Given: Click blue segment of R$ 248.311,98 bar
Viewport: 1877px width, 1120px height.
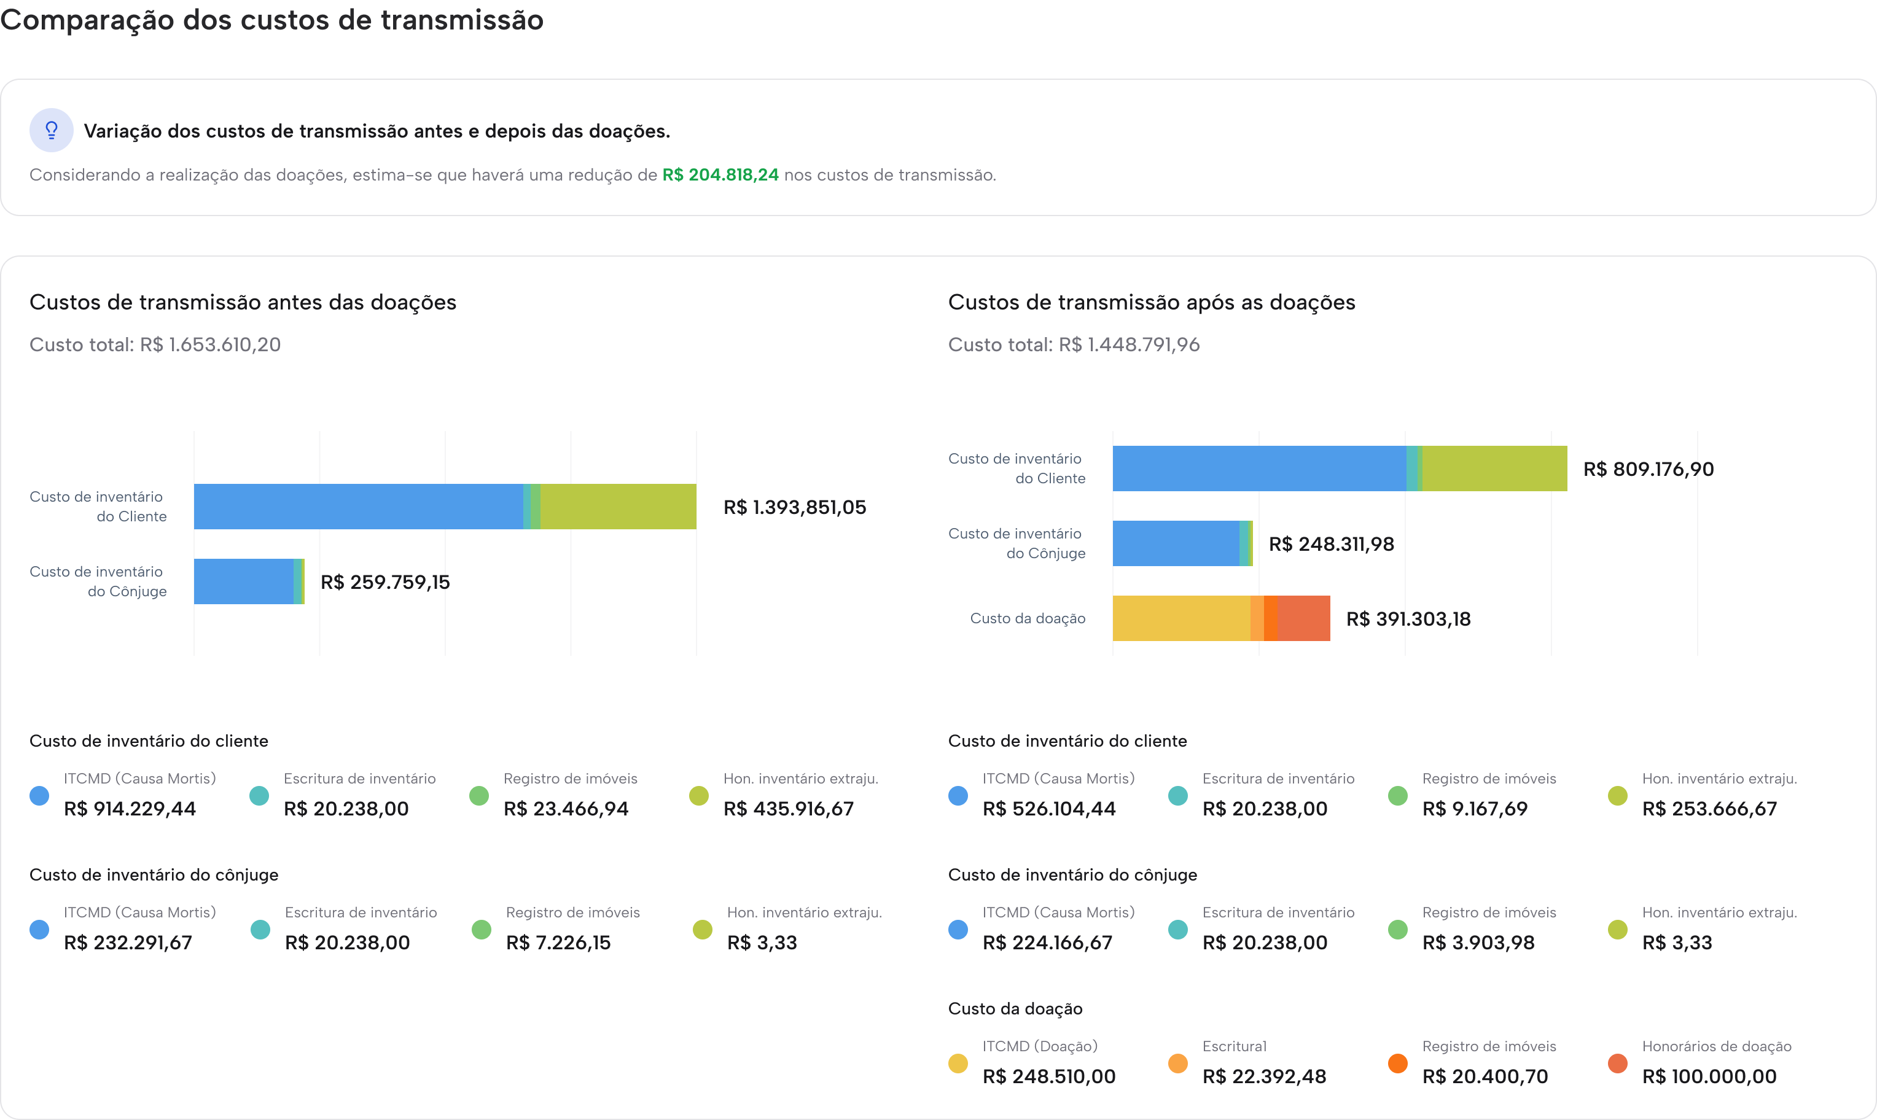Looking at the screenshot, I should 1176,543.
